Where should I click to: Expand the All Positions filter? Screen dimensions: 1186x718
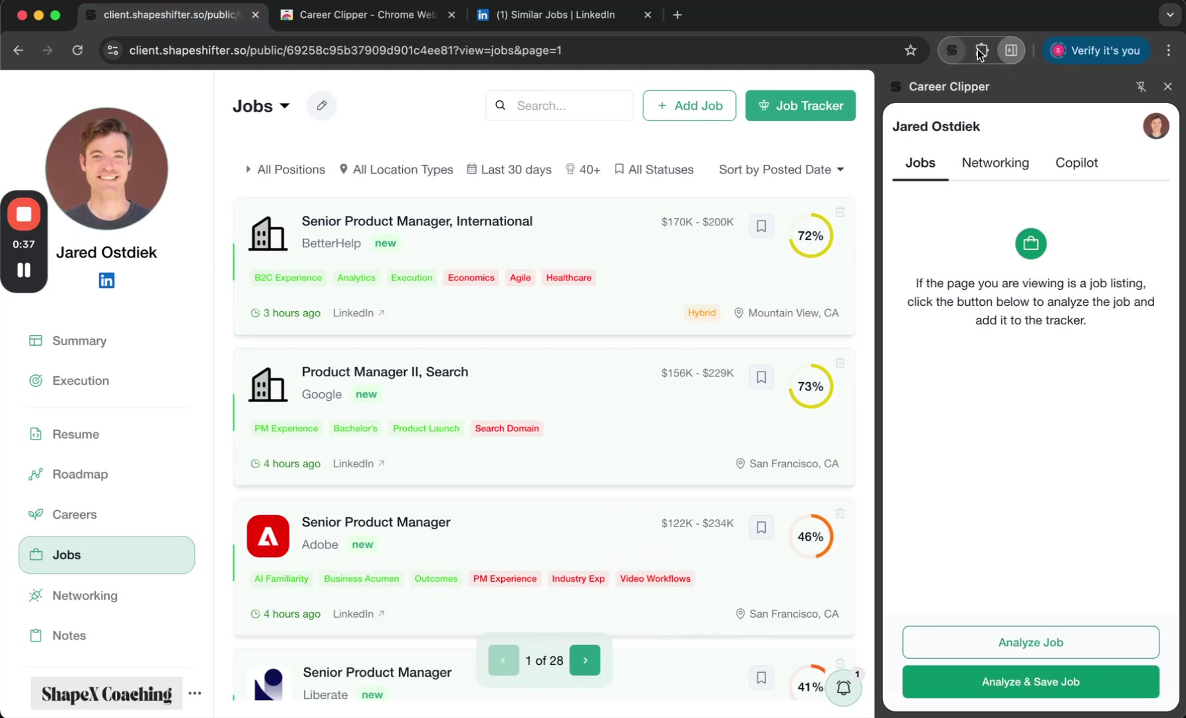[285, 170]
